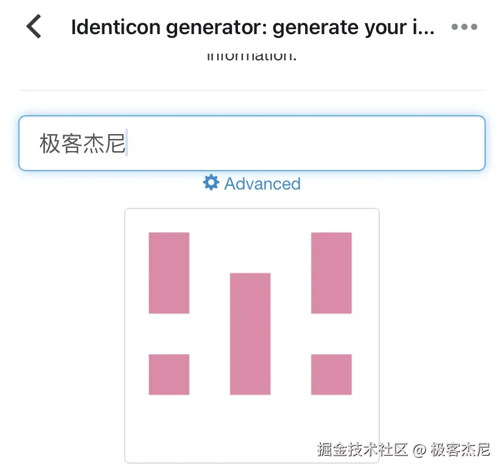Viewport: 504px width, 471px height.
Task: Click the partially hidden "information." text
Action: 251,57
